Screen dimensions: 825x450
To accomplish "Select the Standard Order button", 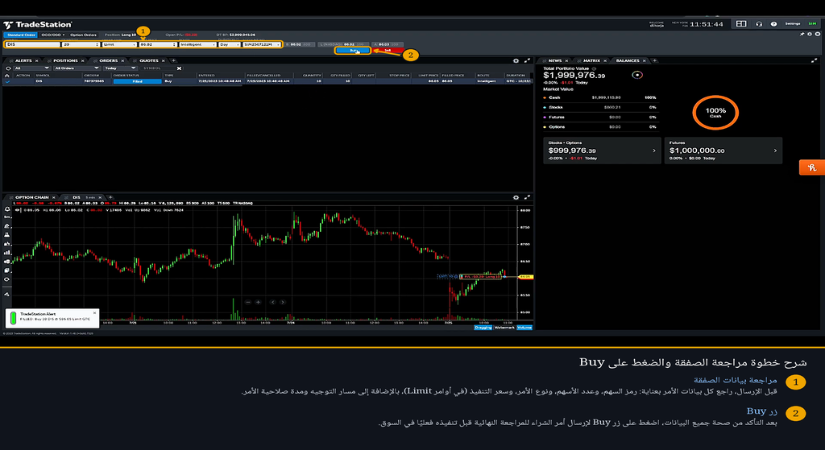I will click(x=21, y=35).
